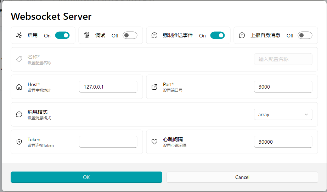Focus the Host address field 127.0.0.1
This screenshot has height=192, width=327.
[108, 87]
